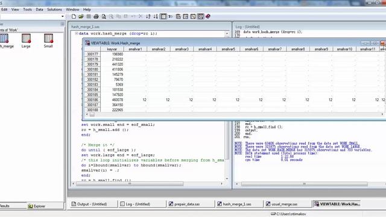The width and height of the screenshot is (386, 217).
Task: Click code line 'set work.small end = eof_small;'
Action: point(118,125)
